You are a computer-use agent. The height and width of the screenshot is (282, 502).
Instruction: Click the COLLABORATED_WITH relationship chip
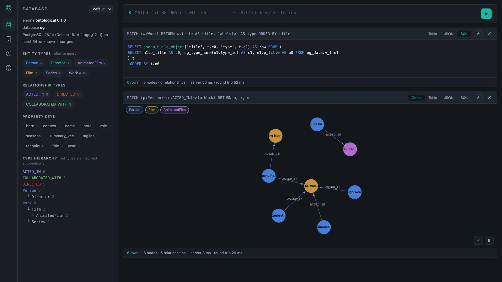pyautogui.click(x=48, y=104)
